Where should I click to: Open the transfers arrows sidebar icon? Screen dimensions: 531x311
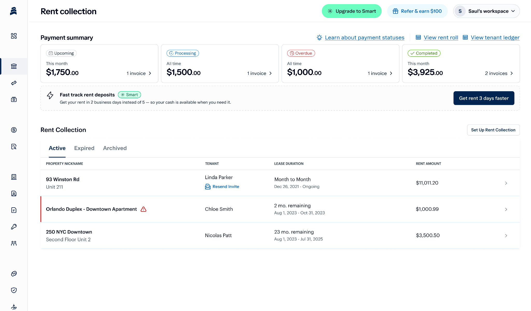tap(14, 83)
